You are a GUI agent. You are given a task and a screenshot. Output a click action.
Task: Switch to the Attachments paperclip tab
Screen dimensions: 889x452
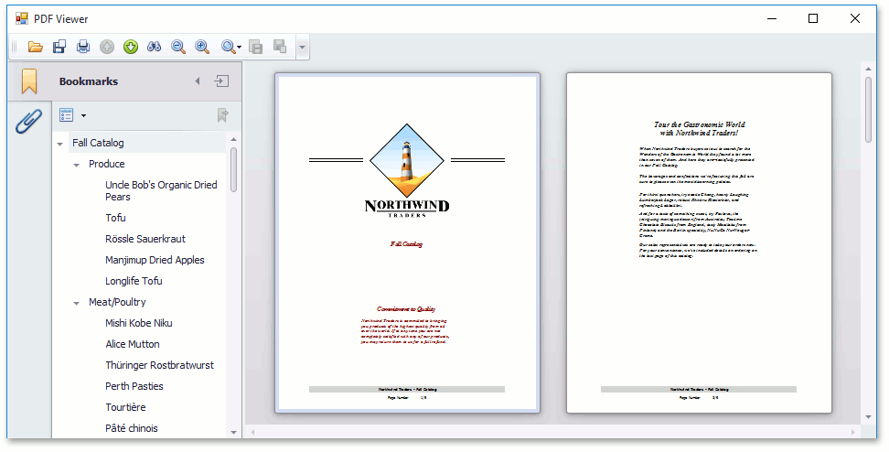(29, 122)
